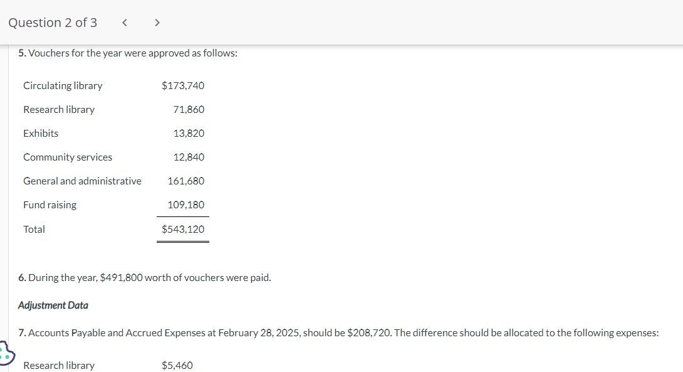Click the $543,120 total amount
This screenshot has height=372, width=683.
(x=183, y=229)
